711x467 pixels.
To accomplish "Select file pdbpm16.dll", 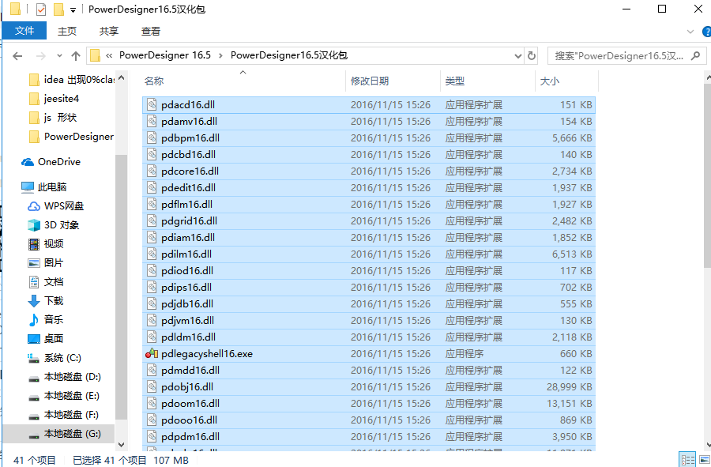I will pos(369,137).
